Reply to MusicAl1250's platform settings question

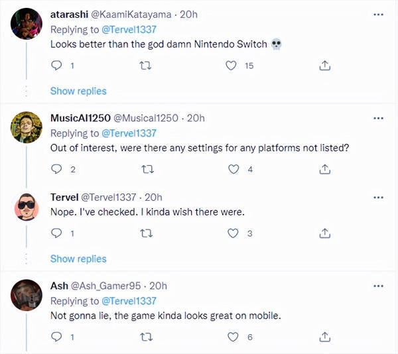click(56, 169)
